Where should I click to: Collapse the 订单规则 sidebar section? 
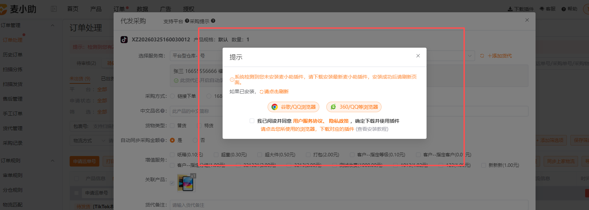pos(53,161)
